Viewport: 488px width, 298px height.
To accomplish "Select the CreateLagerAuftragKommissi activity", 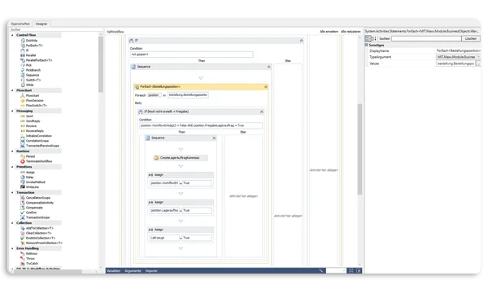I will 181,158.
